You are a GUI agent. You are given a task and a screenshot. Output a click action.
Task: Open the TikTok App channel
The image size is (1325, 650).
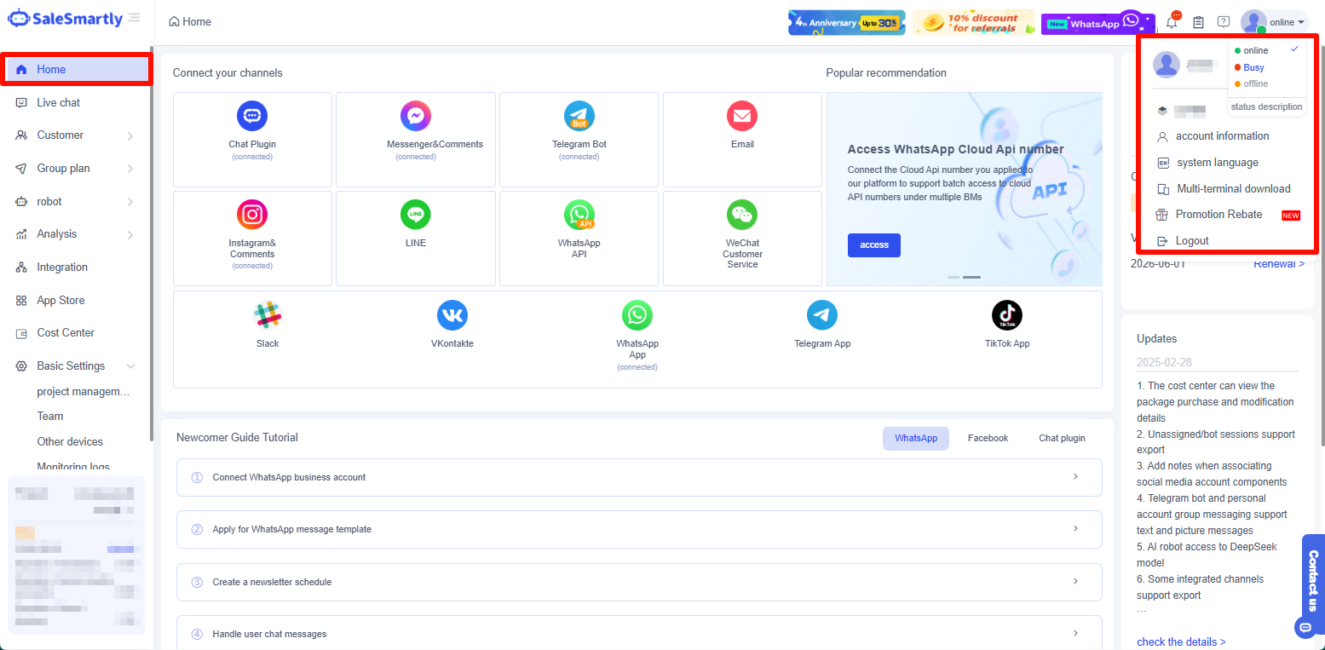[x=1007, y=325]
